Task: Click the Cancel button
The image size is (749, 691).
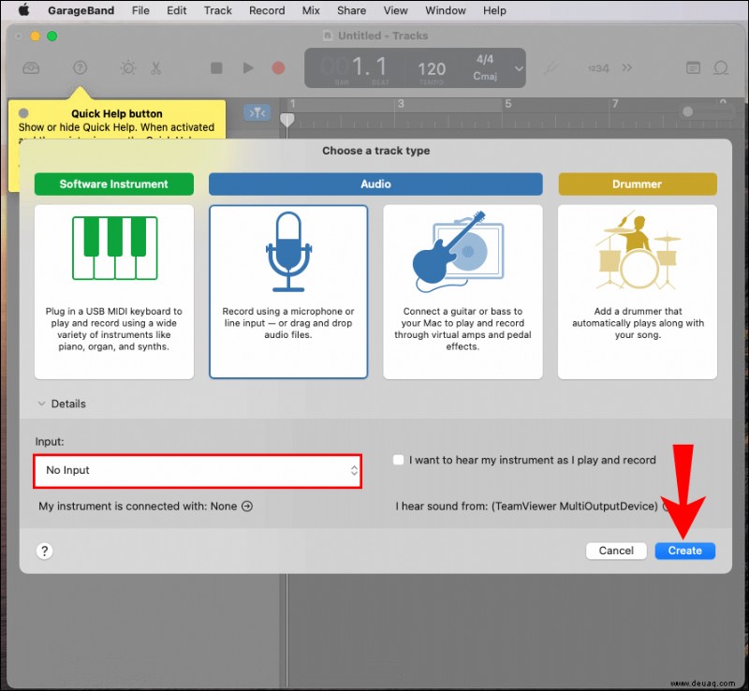Action: pos(616,551)
